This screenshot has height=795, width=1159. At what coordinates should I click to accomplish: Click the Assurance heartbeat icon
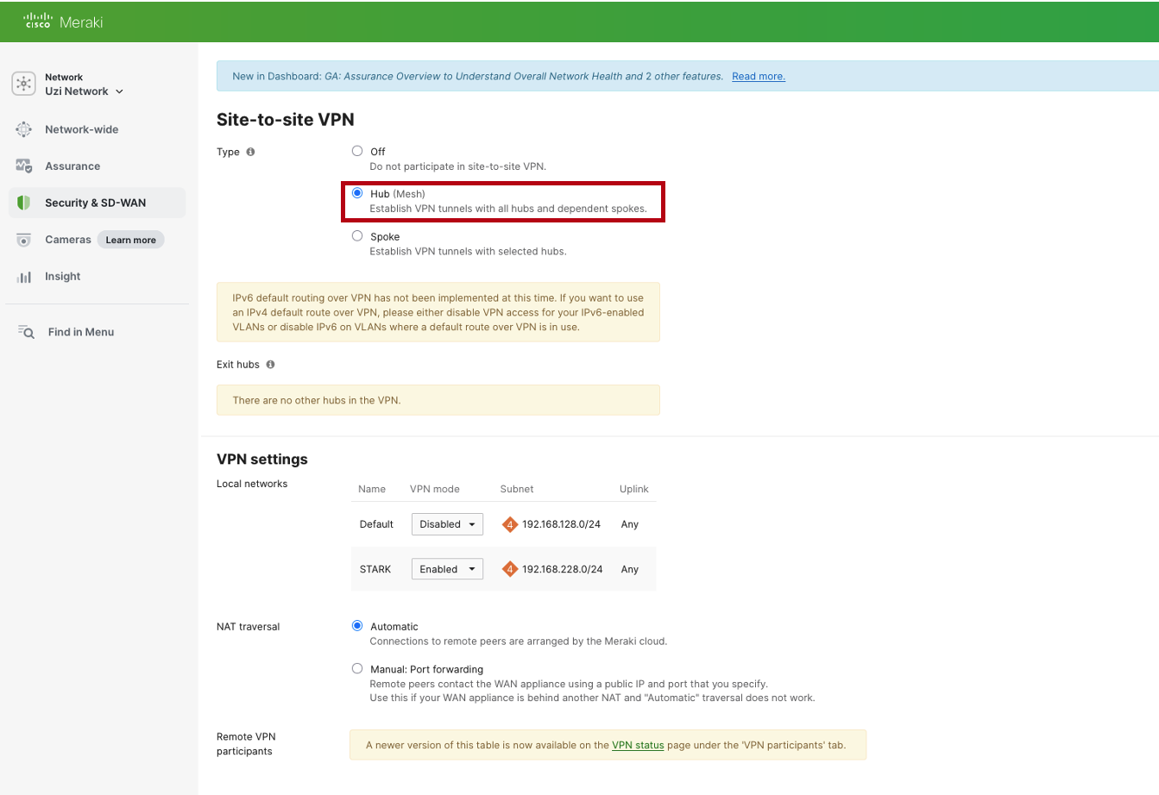(24, 166)
